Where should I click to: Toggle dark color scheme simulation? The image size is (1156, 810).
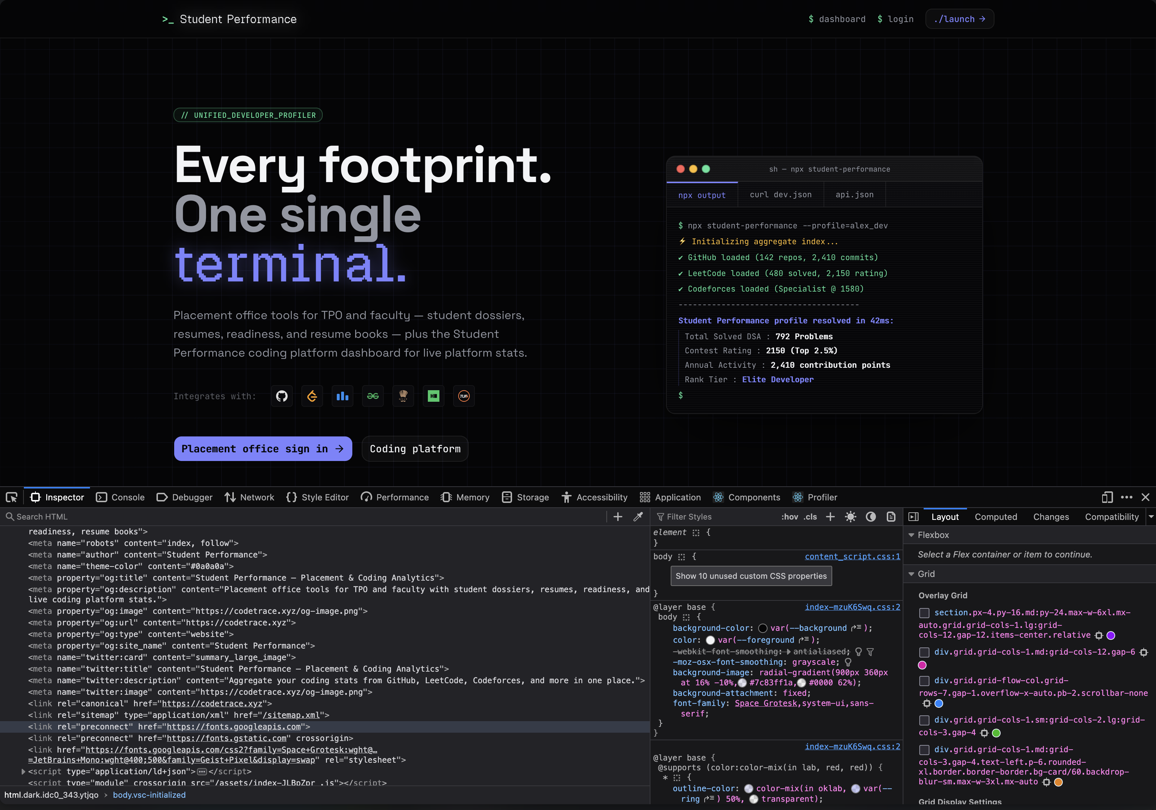click(871, 517)
